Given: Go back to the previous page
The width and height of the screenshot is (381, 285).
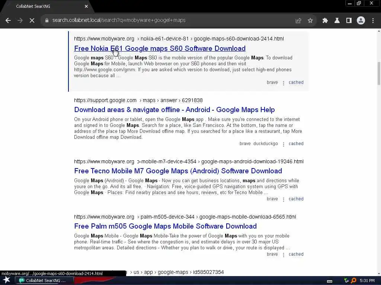Looking at the screenshot, I should [x=8, y=20].
